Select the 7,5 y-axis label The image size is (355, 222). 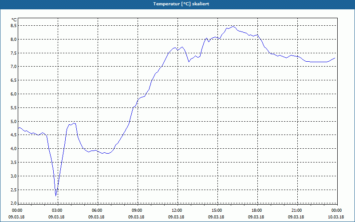point(14,53)
